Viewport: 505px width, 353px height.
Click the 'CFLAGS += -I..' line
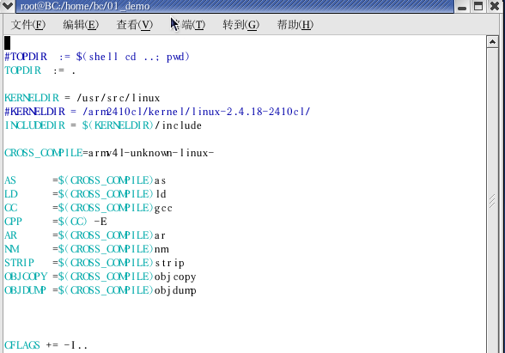pos(46,345)
